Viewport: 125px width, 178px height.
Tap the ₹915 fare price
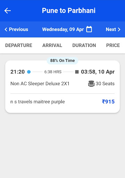click(x=108, y=102)
